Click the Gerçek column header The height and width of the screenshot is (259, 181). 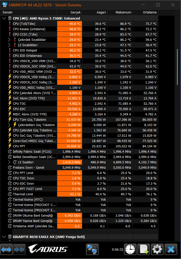click(70, 12)
